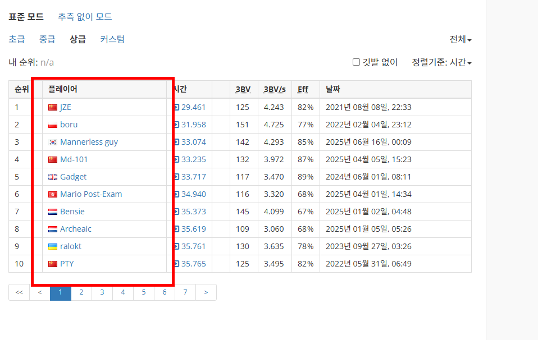
Task: Go to page 7
Action: tap(185, 292)
